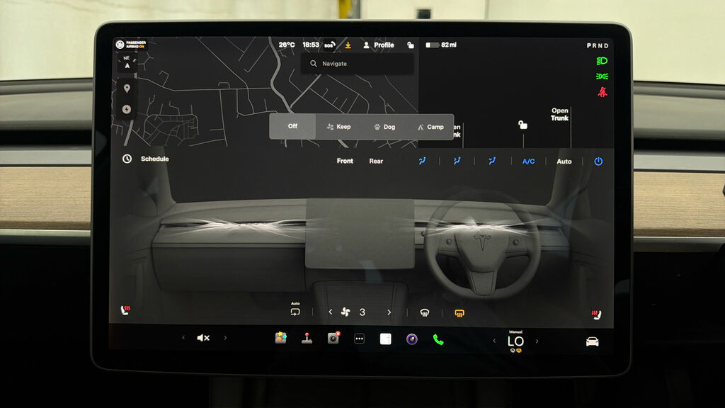The width and height of the screenshot is (725, 408).
Task: Tap the Navigate search field
Action: 358,64
